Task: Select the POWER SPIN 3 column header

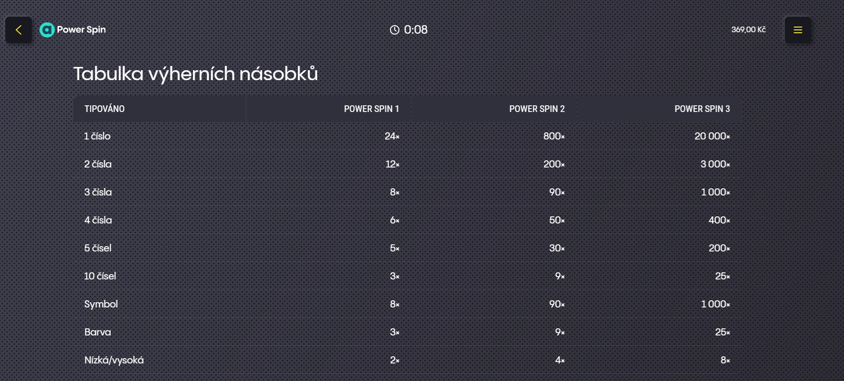Action: pos(702,109)
